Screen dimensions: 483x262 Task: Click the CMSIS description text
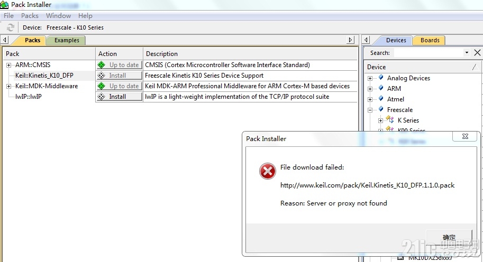click(227, 65)
